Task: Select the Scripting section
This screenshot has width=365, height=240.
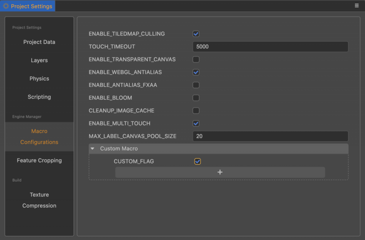Action: pos(39,97)
